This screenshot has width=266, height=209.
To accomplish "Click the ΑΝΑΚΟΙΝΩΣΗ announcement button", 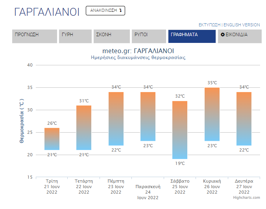I will [105, 11].
